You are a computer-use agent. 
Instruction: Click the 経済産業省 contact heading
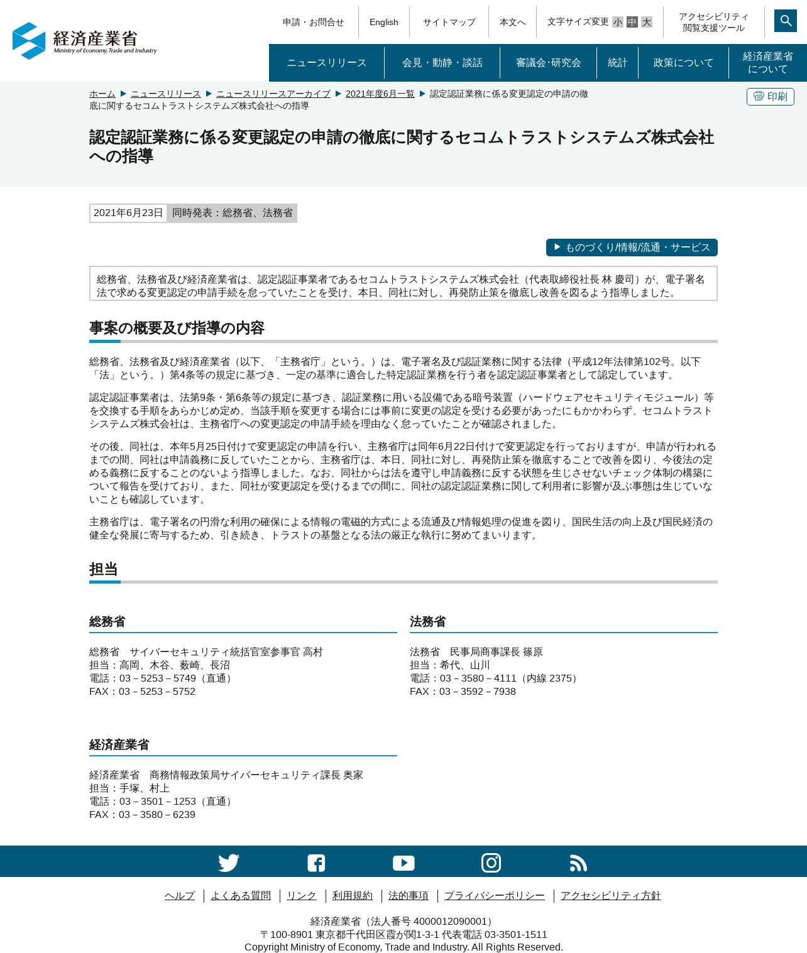coord(119,745)
